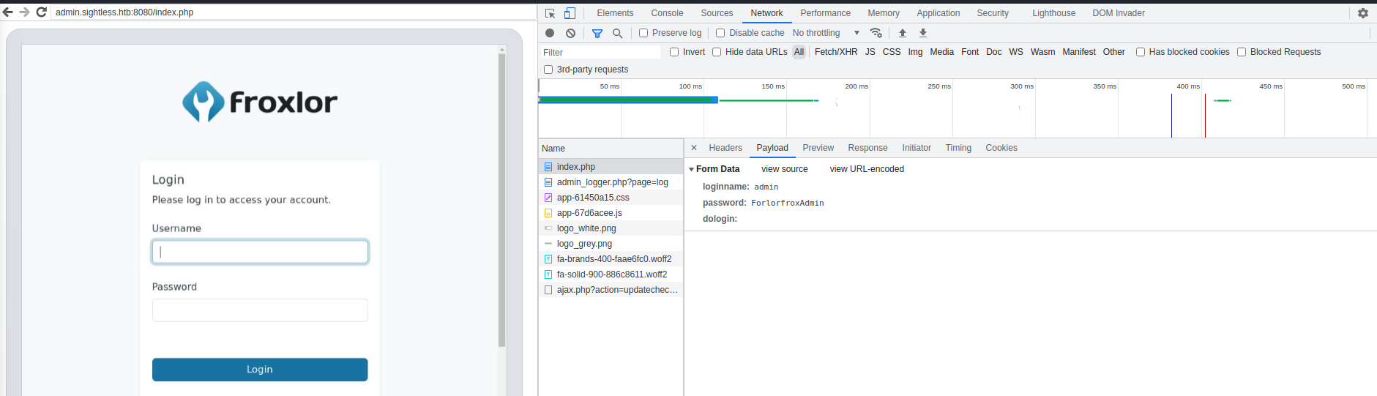
Task: Select logo_grey.png request
Action: 611,244
